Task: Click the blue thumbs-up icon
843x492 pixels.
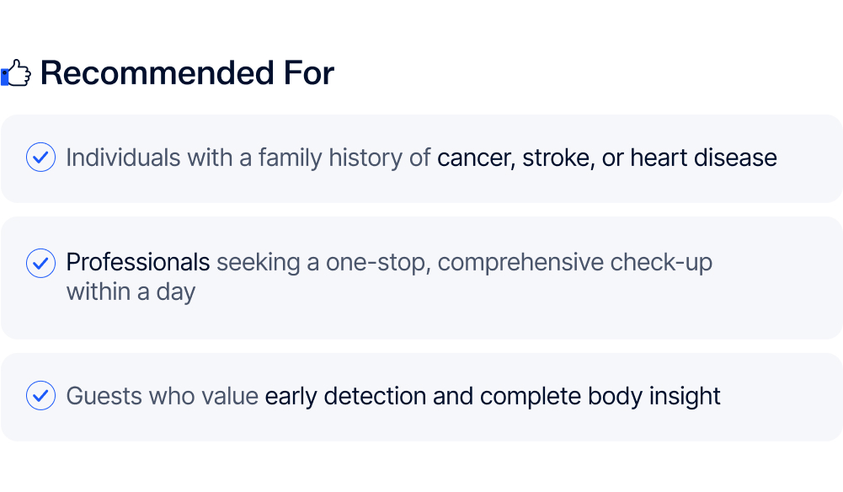Action: [16, 74]
